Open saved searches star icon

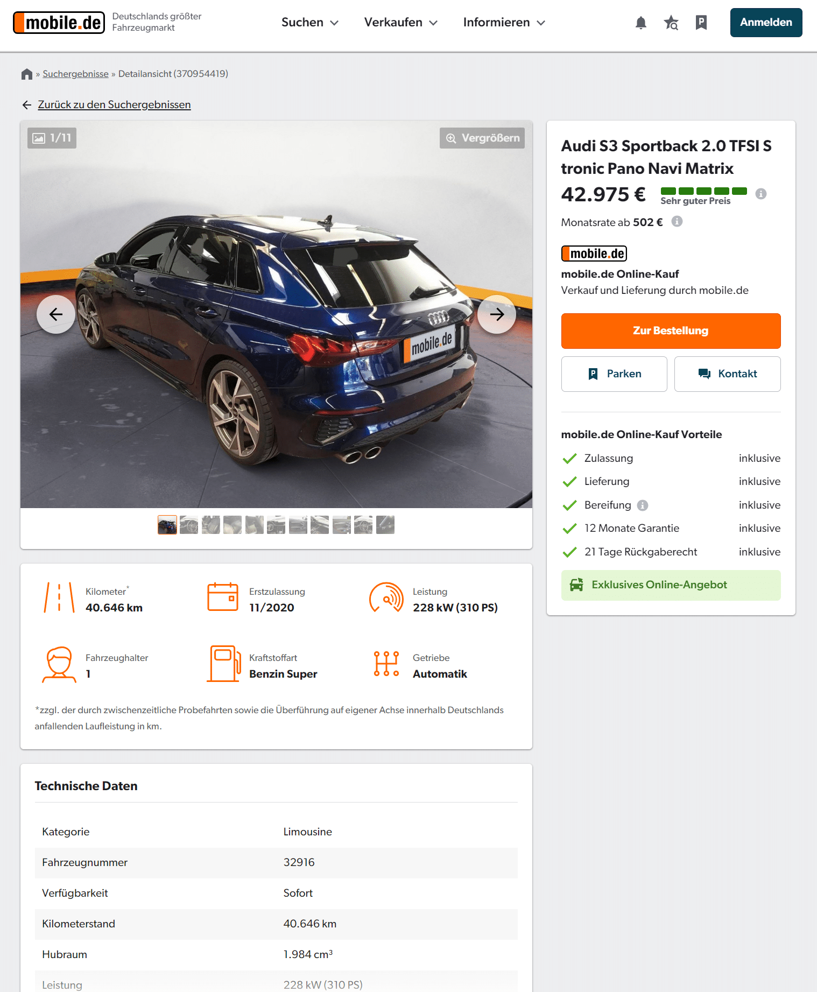click(x=671, y=23)
